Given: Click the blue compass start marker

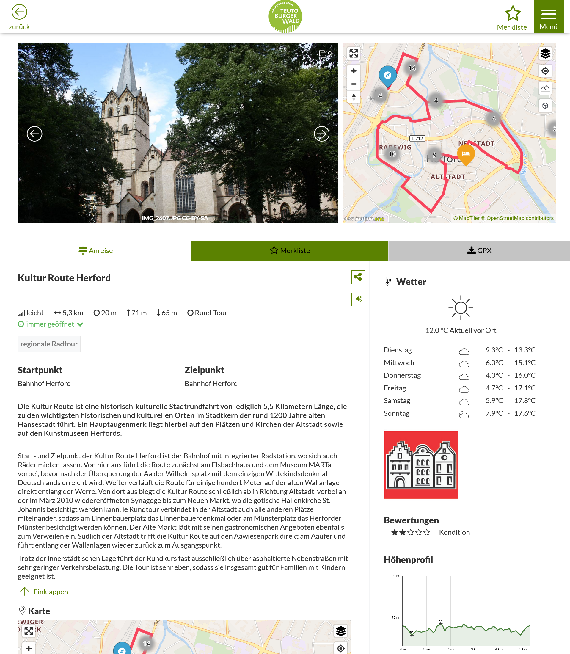Looking at the screenshot, I should coord(387,76).
